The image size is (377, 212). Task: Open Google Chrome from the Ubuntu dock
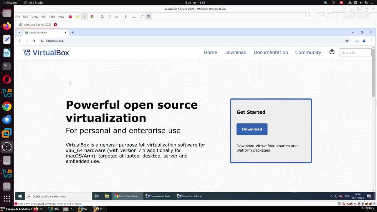tap(7, 106)
